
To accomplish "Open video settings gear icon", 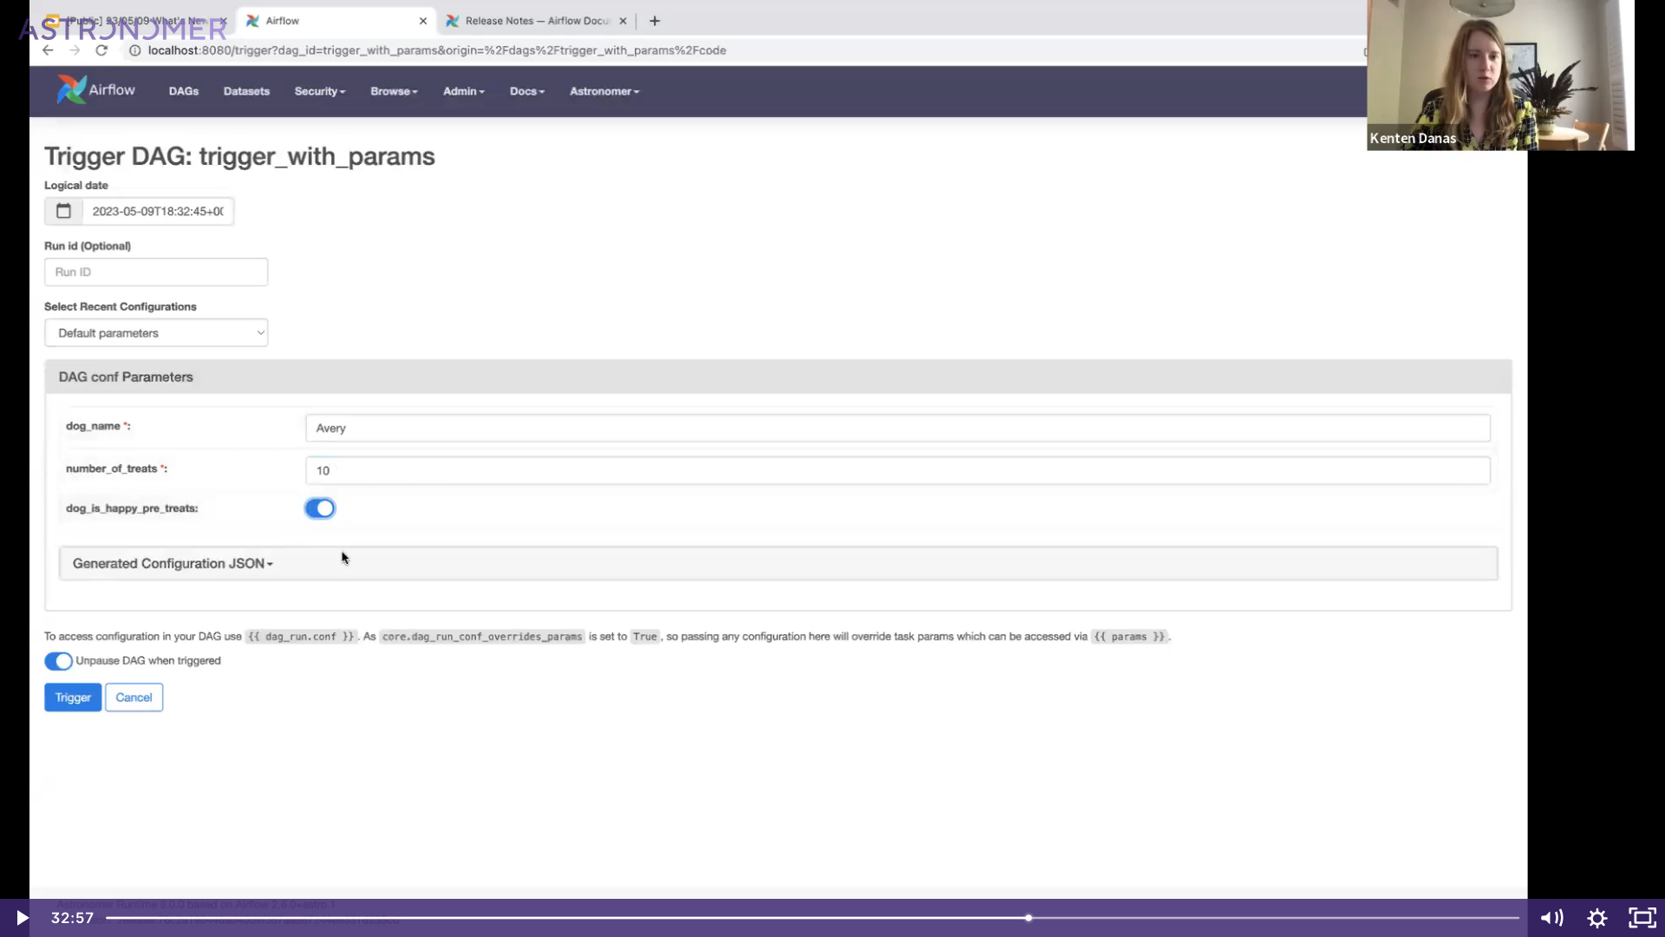I will (1597, 918).
